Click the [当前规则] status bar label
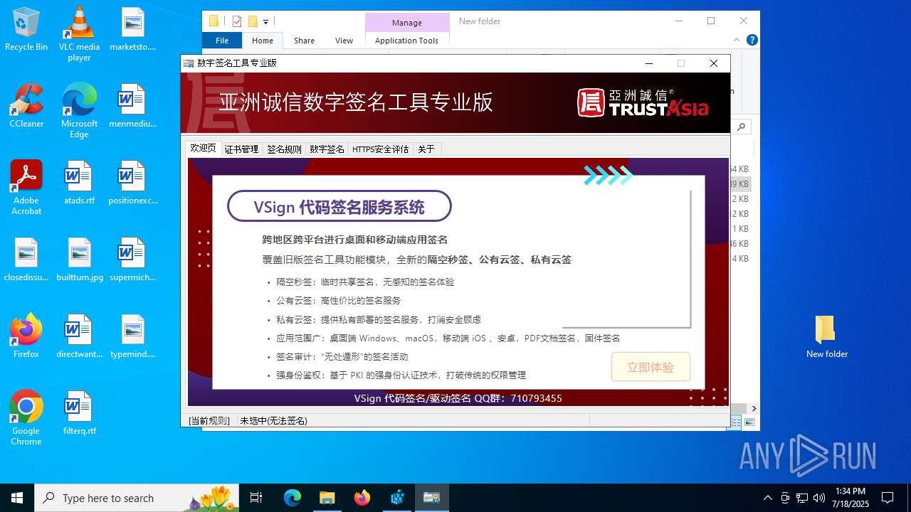The image size is (911, 512). pos(209,420)
